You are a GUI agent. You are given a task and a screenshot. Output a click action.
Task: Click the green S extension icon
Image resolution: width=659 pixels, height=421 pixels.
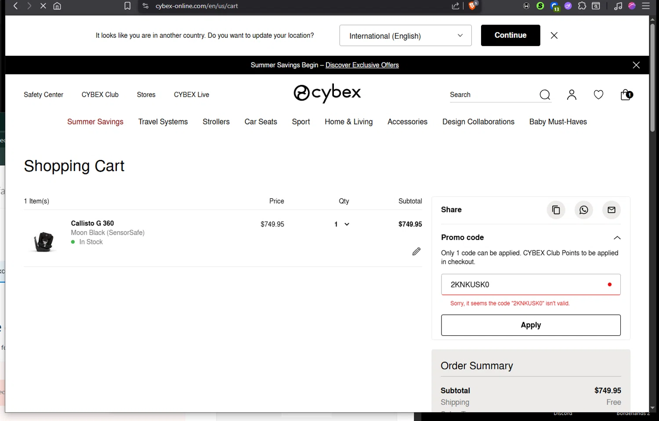pyautogui.click(x=540, y=6)
